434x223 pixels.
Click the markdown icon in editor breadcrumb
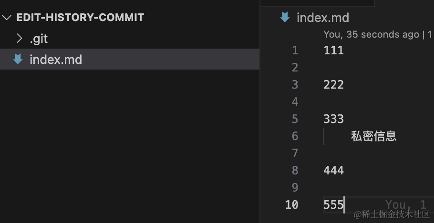tap(285, 18)
